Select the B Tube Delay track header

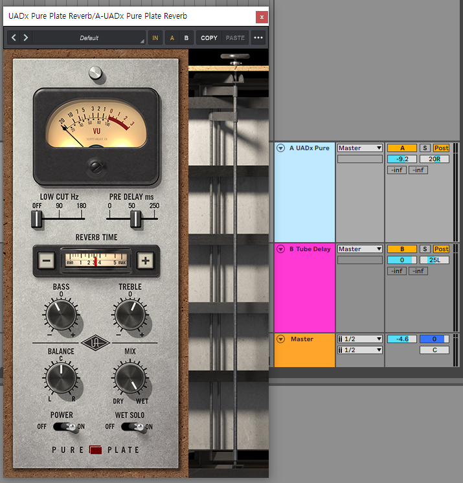click(x=304, y=287)
